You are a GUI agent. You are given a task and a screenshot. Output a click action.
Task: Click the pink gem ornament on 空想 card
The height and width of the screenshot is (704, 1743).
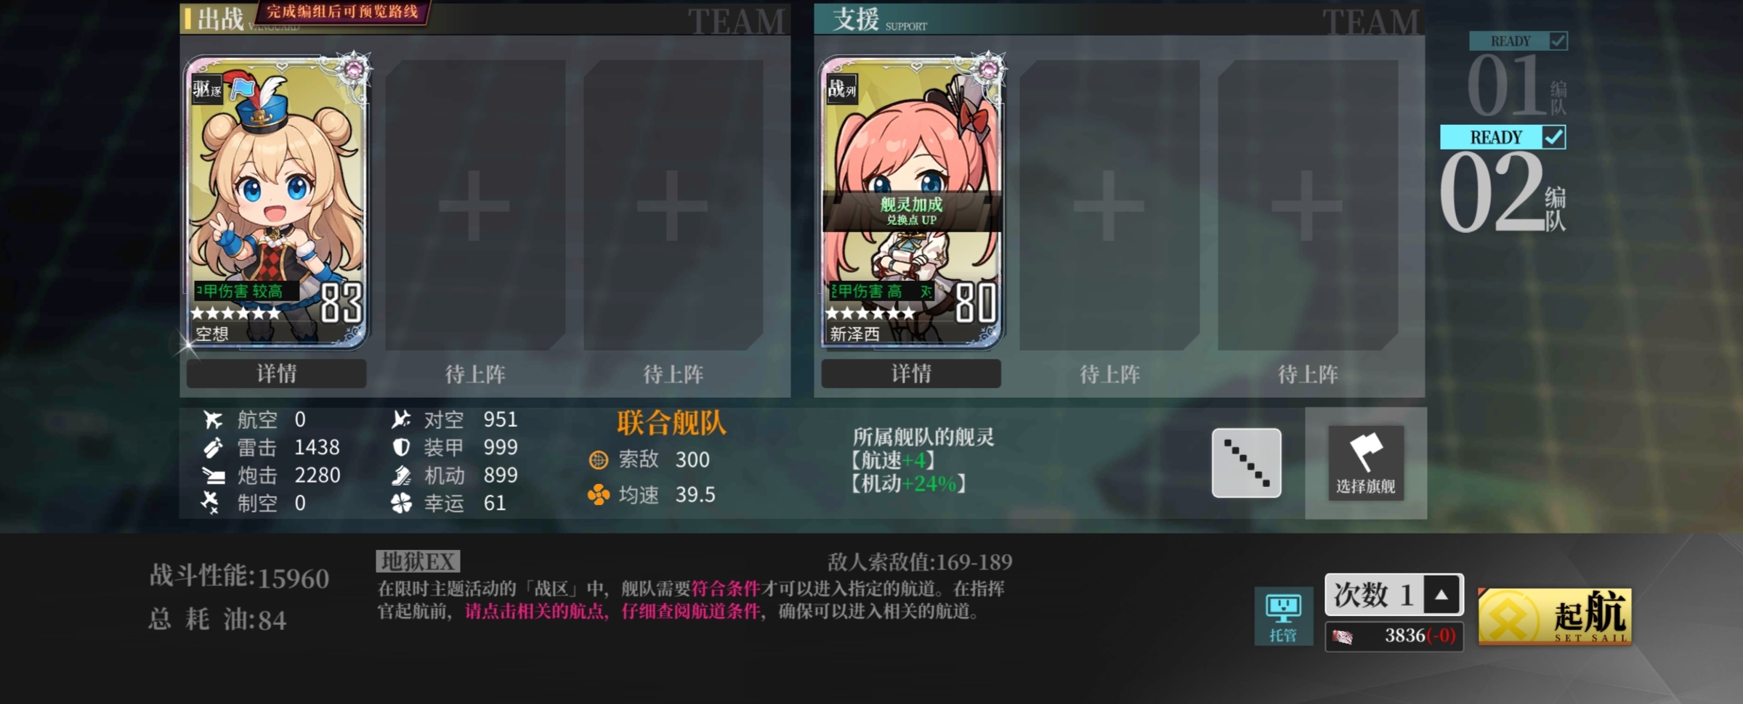point(355,70)
